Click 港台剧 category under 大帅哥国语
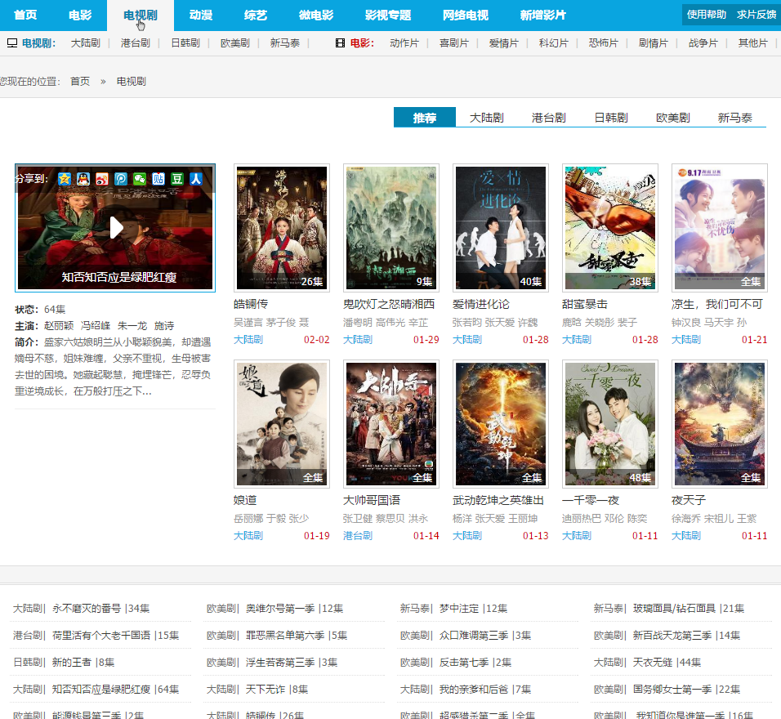 tap(358, 536)
